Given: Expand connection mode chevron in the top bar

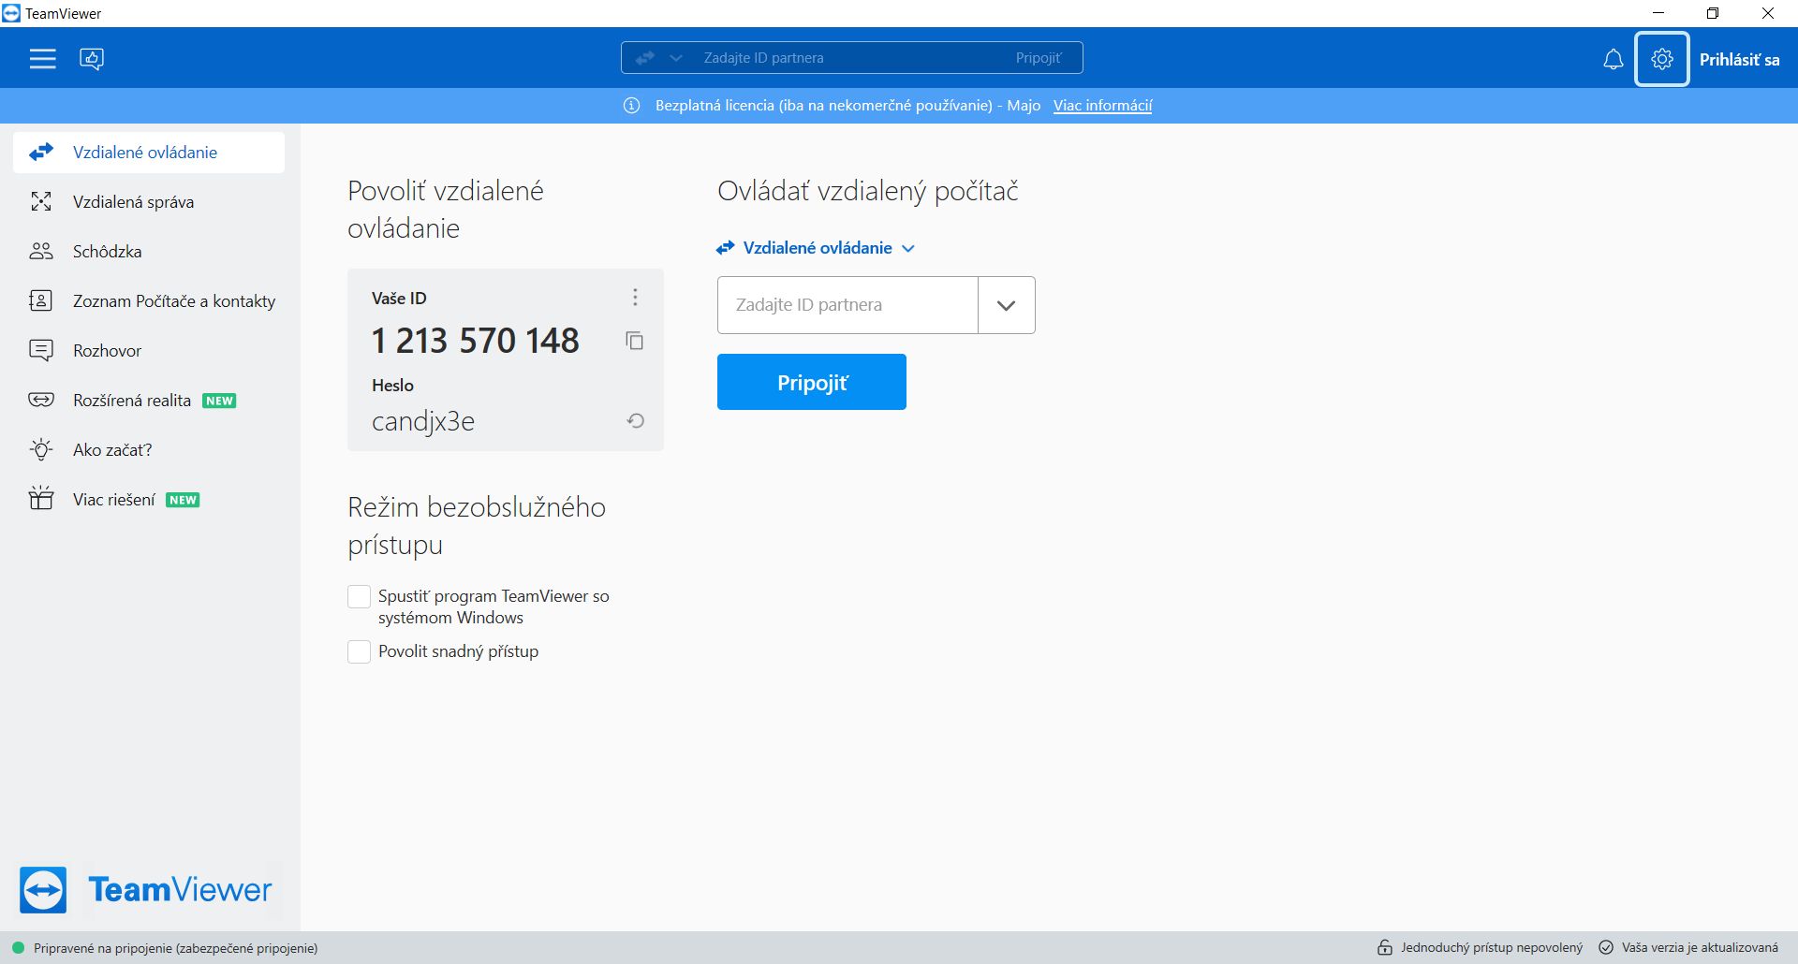Looking at the screenshot, I should coord(676,58).
